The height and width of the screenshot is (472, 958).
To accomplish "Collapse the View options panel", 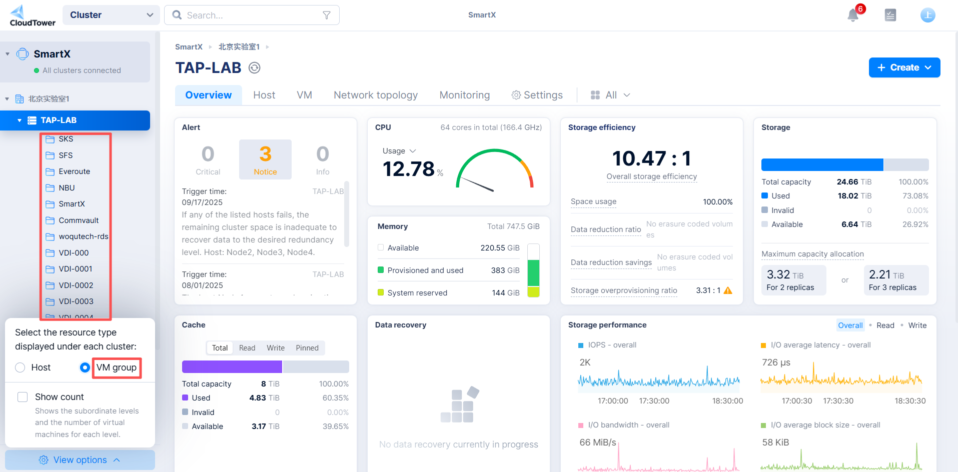I will click(x=80, y=460).
